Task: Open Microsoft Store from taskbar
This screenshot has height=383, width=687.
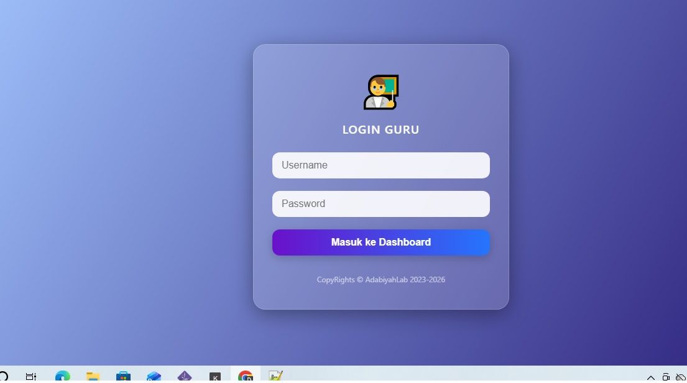Action: click(123, 376)
